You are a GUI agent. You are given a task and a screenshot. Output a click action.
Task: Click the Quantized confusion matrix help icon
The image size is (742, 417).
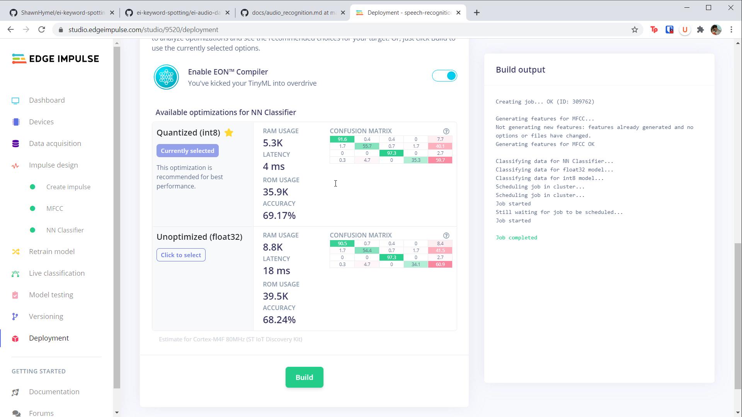click(x=446, y=131)
